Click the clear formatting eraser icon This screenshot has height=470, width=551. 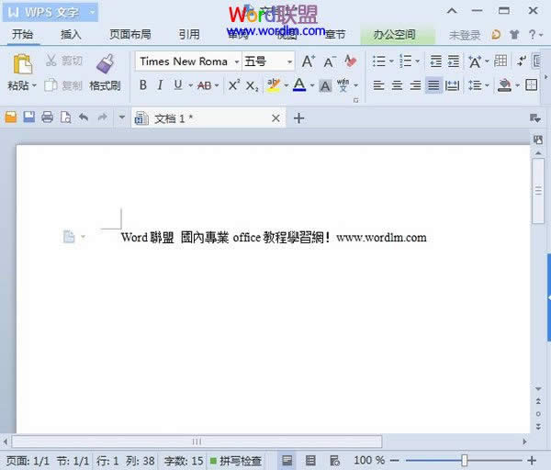tap(350, 62)
